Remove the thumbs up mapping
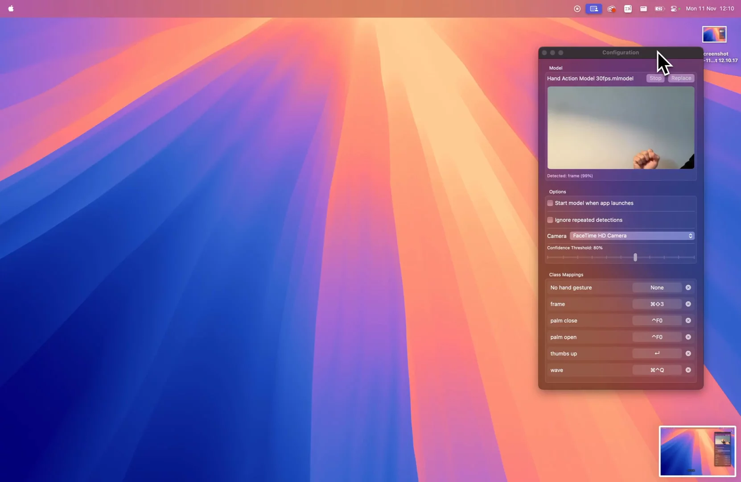This screenshot has width=741, height=482. pos(688,353)
